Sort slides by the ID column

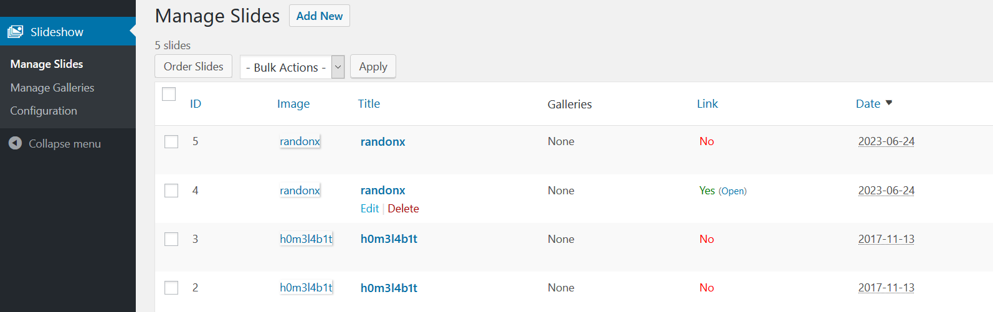click(x=196, y=104)
